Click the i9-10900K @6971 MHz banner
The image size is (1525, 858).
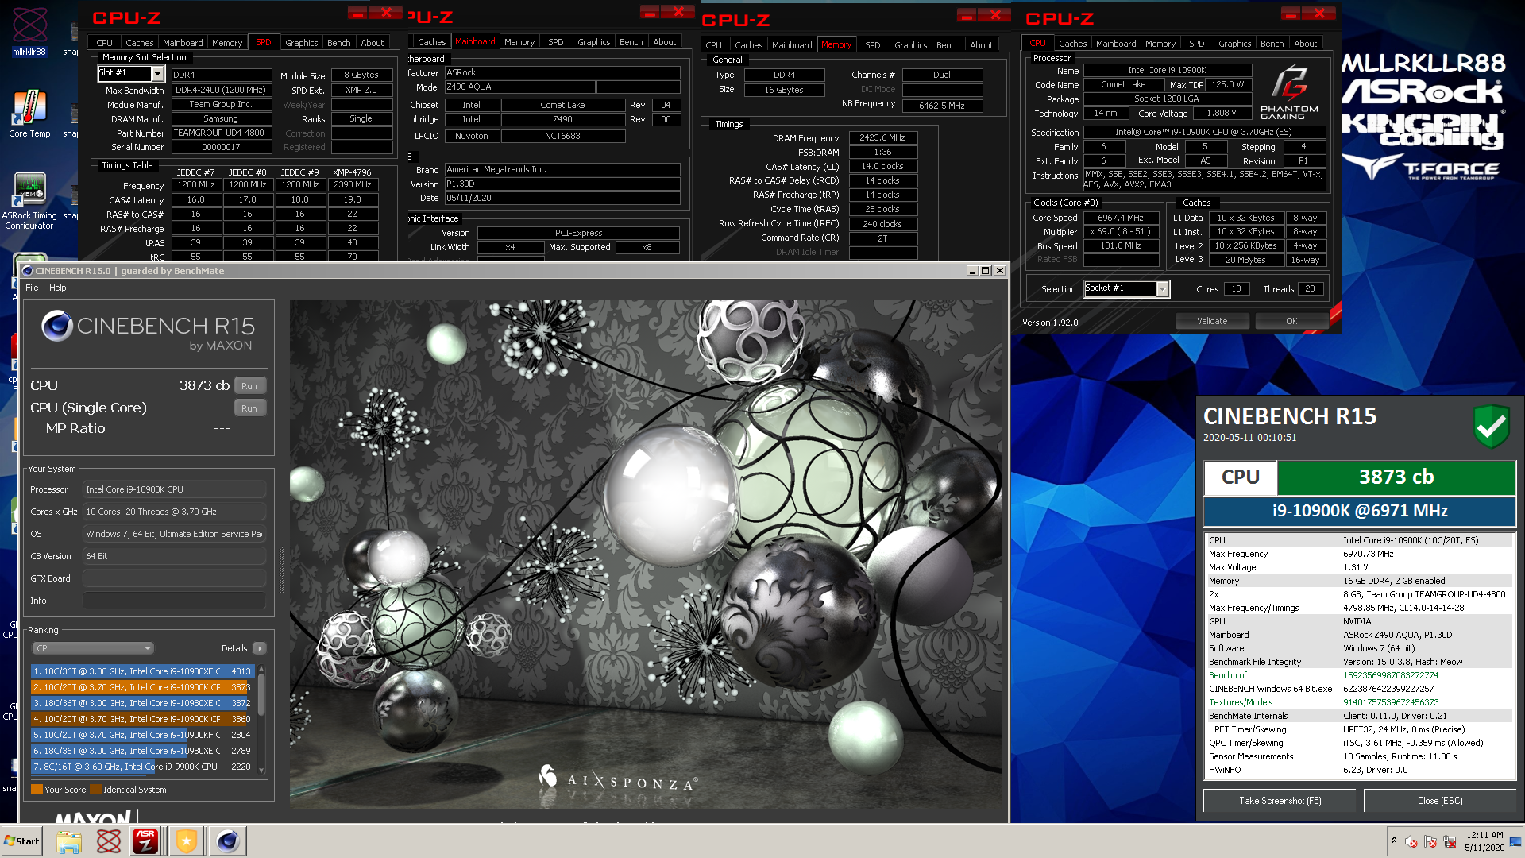1360,511
